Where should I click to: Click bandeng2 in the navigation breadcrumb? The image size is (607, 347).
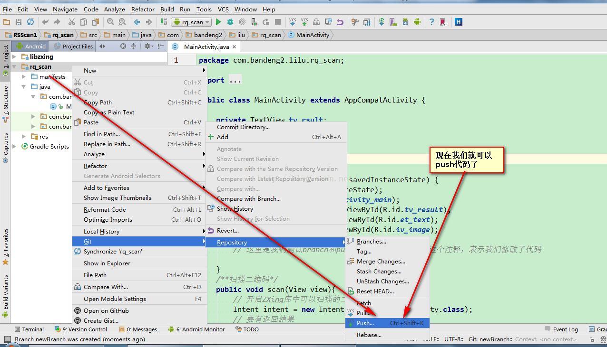coord(207,35)
